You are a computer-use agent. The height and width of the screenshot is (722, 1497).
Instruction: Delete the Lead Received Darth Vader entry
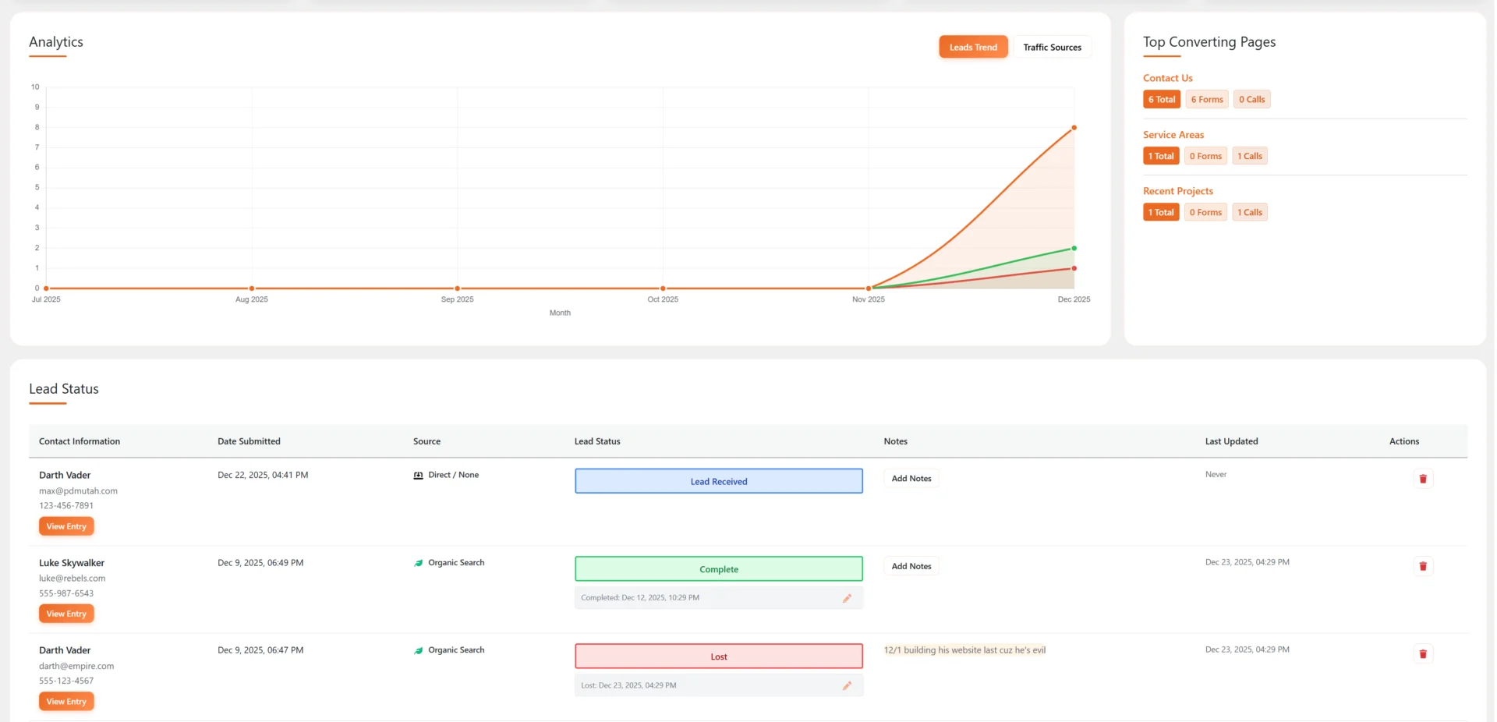point(1424,478)
